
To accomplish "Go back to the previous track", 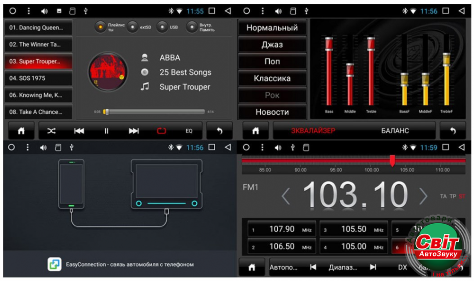I will click(x=79, y=131).
